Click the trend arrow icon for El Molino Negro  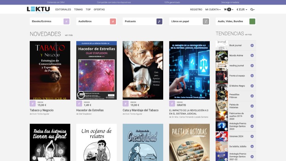(x=252, y=86)
